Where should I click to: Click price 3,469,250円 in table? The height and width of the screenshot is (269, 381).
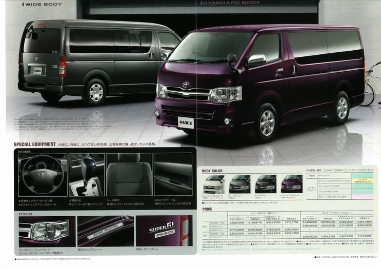pos(347,222)
